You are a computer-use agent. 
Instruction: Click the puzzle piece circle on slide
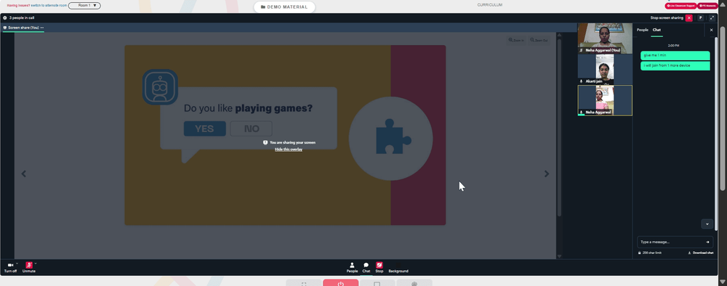click(390, 139)
